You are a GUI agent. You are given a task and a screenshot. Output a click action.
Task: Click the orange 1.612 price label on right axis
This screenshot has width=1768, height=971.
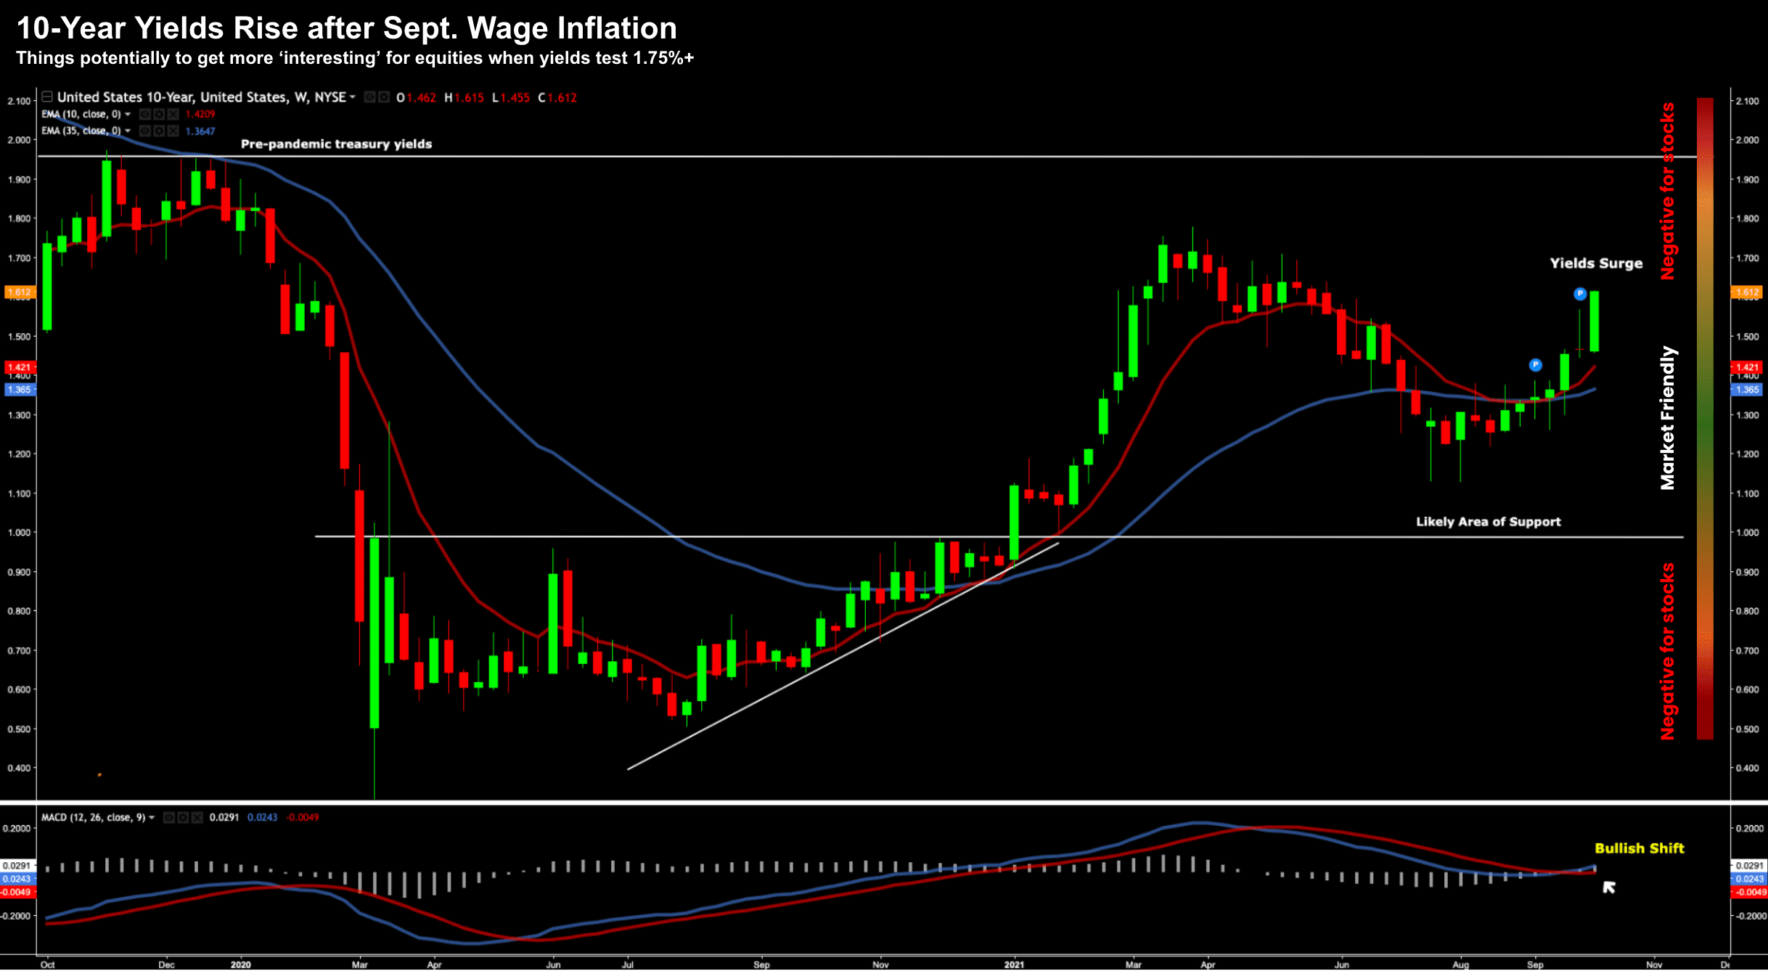coord(1747,292)
